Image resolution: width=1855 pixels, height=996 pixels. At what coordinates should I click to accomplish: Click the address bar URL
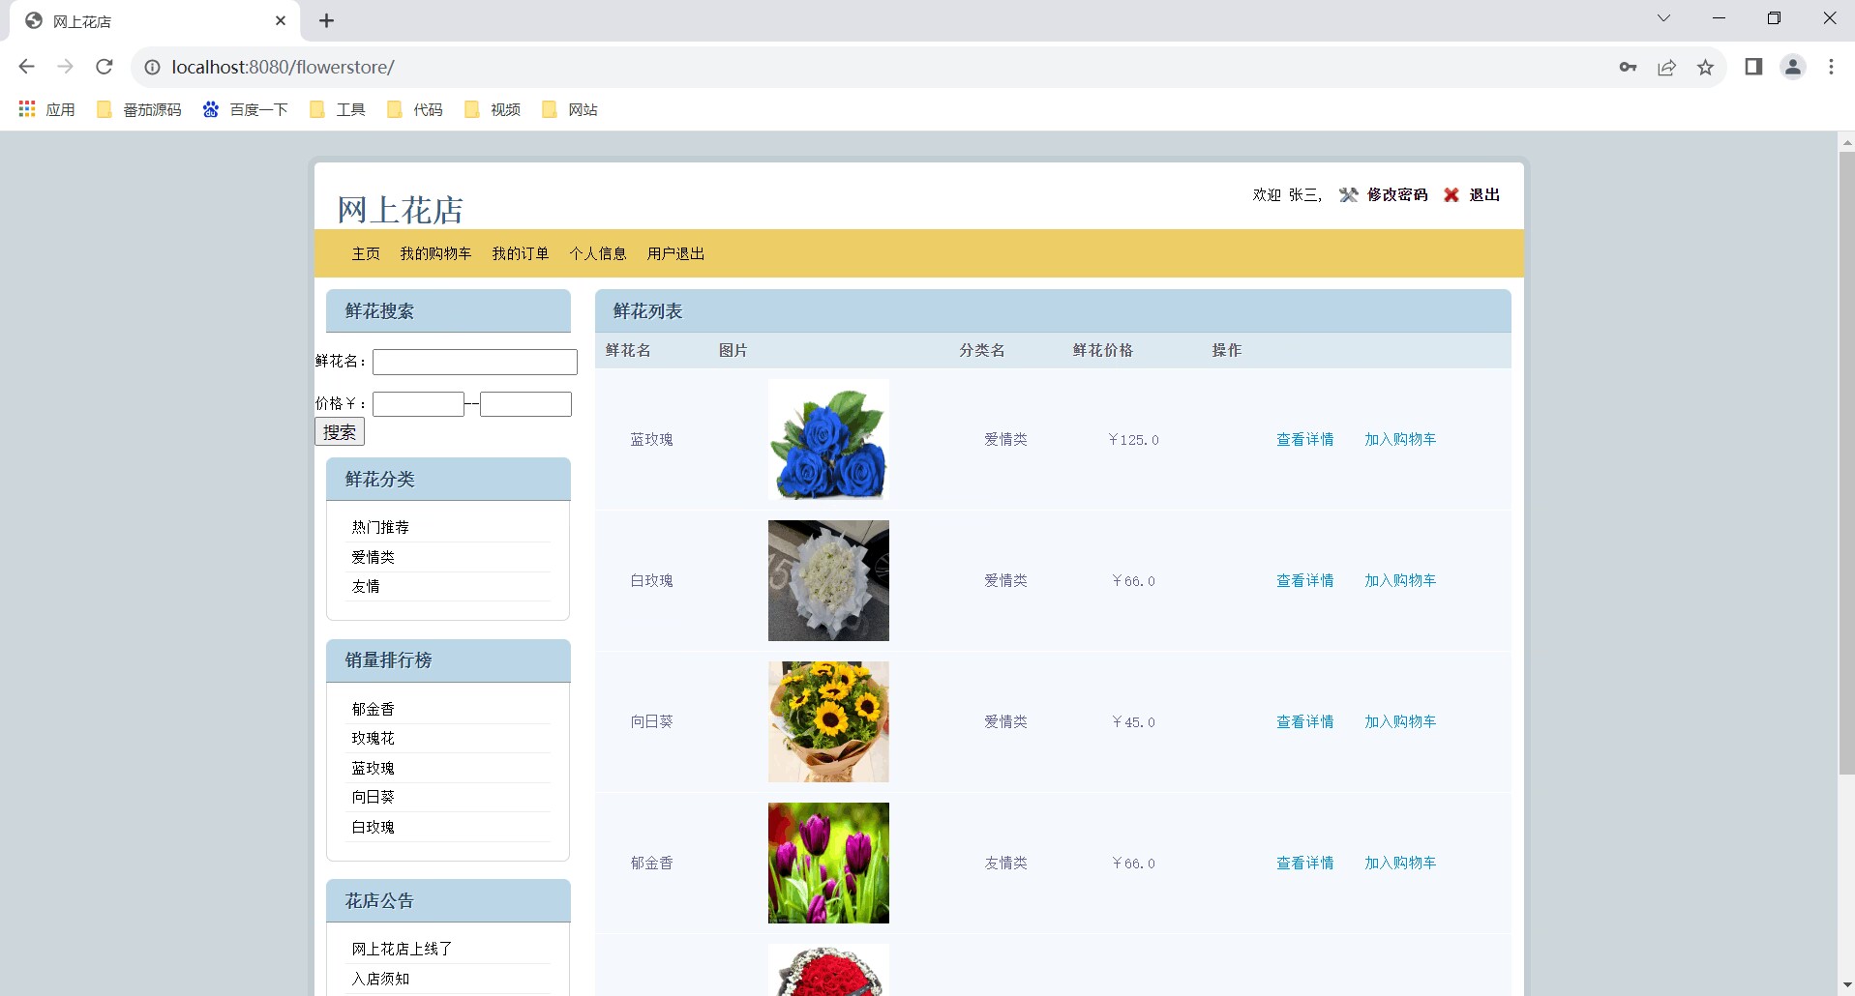284,67
